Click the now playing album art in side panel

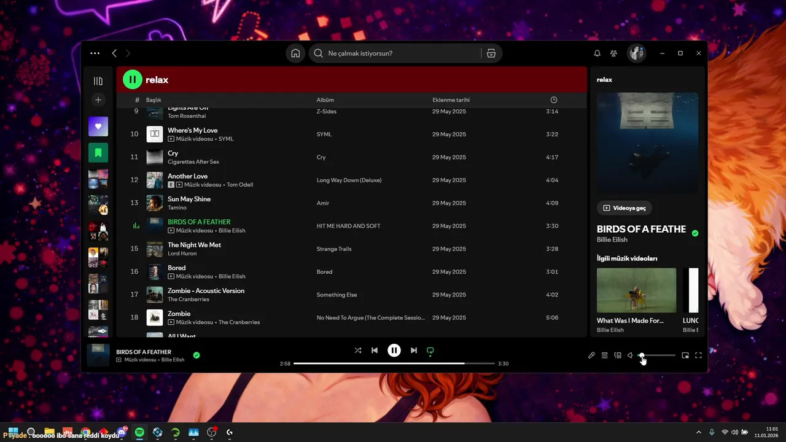pyautogui.click(x=647, y=143)
